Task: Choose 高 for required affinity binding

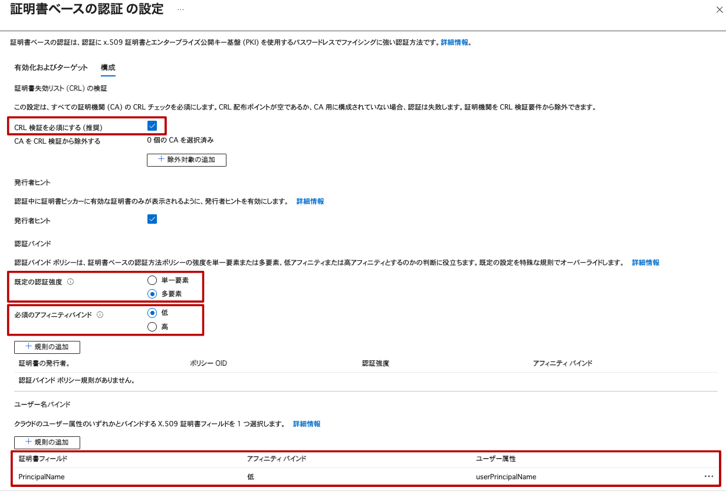Action: click(x=152, y=327)
